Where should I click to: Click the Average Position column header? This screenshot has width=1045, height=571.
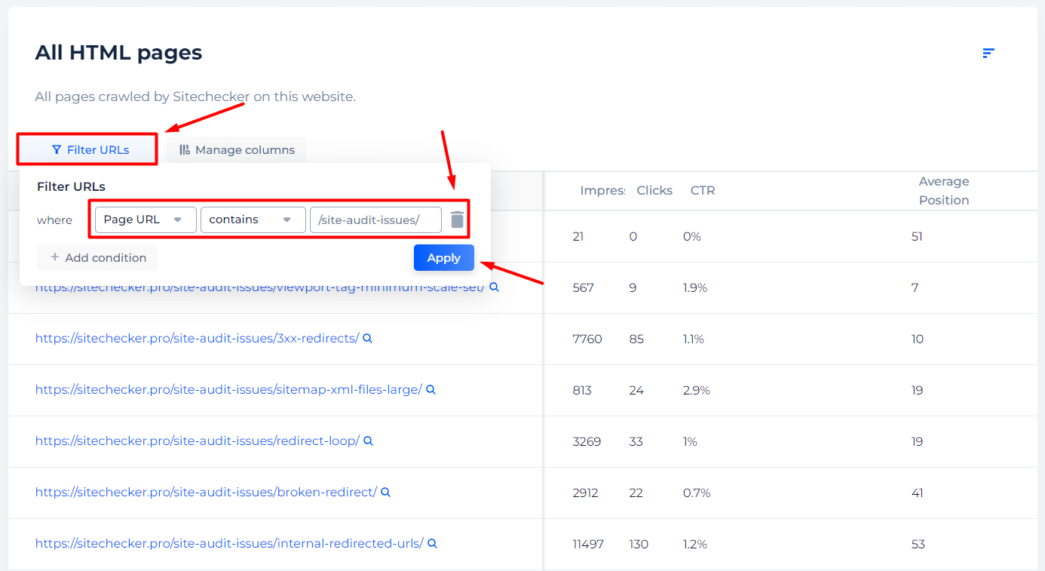point(944,191)
